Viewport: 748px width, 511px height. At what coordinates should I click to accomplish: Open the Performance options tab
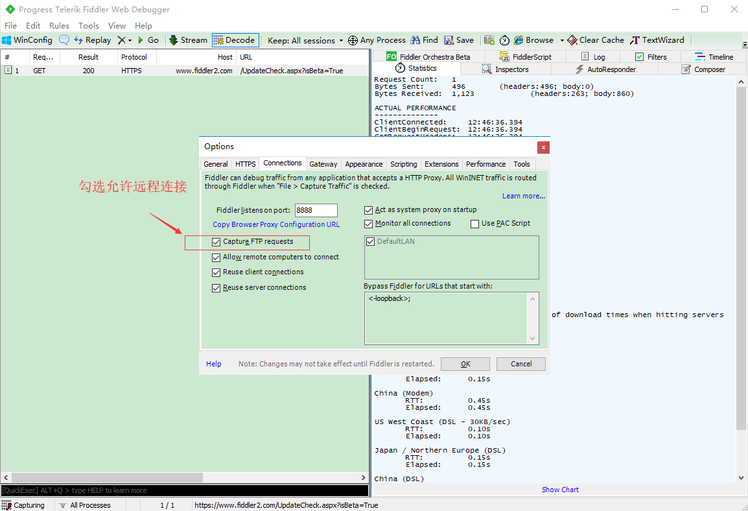coord(485,164)
